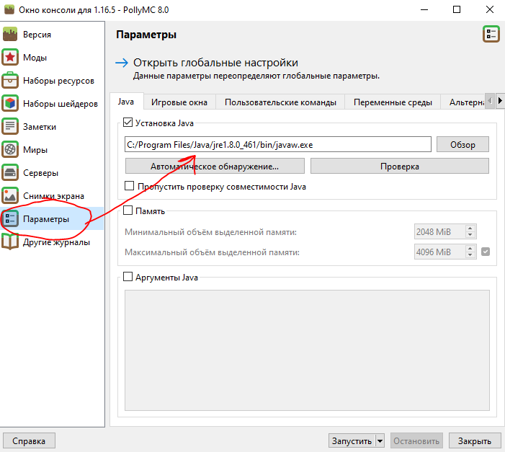This screenshot has width=505, height=452.
Task: Open the Открыть глобальные настройки link
Action: (215, 63)
